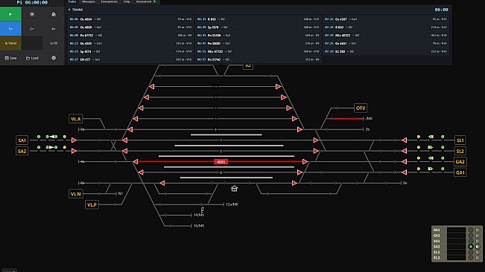This screenshot has height=272, width=485.
Task: Click the VLA siding label
Action: pyautogui.click(x=75, y=119)
